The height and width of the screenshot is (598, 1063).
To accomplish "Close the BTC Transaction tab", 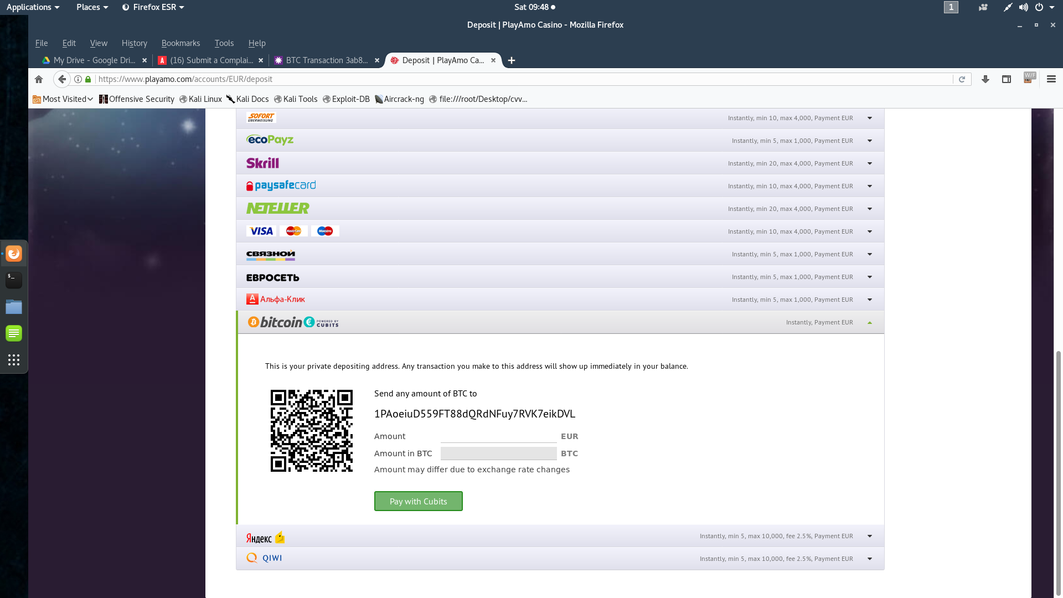I will point(377,60).
